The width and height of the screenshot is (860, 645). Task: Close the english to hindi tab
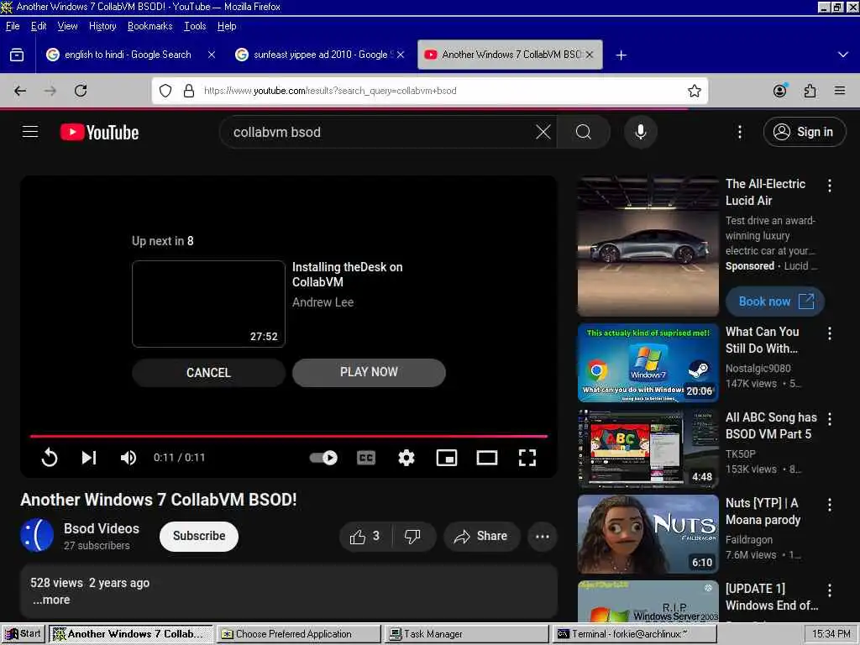point(211,55)
